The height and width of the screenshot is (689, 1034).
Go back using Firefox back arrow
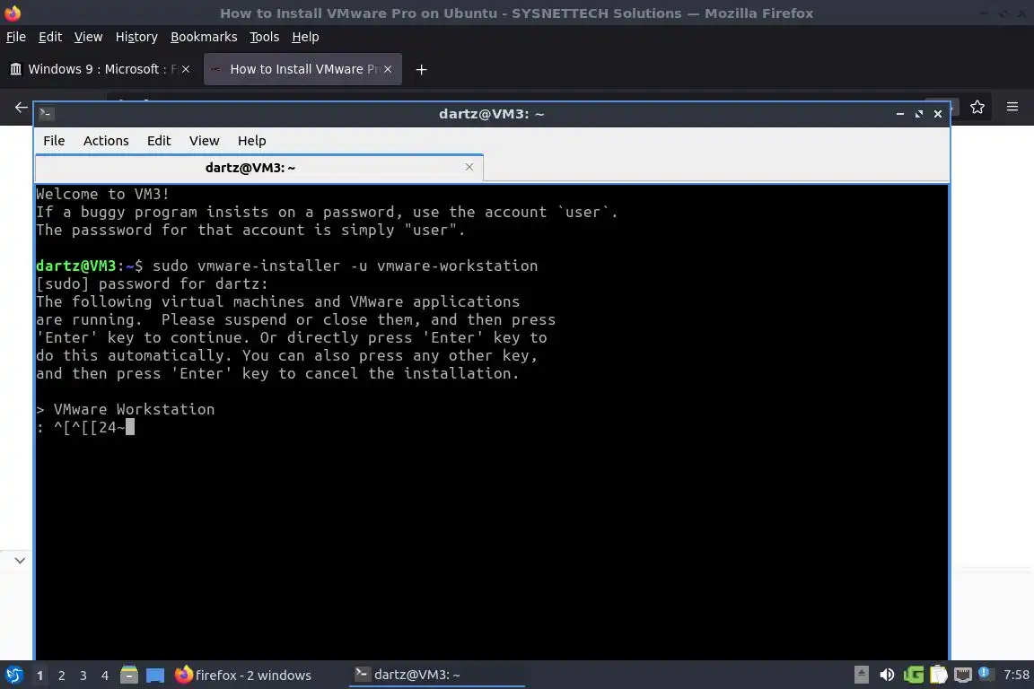[x=22, y=108]
